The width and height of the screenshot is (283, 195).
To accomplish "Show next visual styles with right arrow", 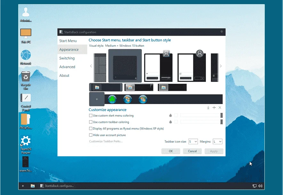I will click(221, 66).
